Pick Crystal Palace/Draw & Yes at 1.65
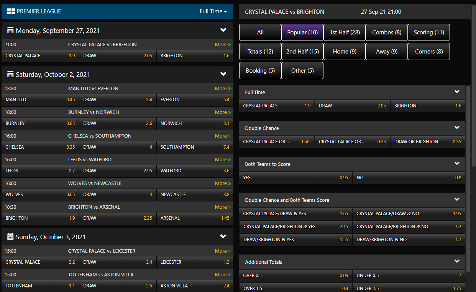The image size is (476, 292). coord(295,214)
